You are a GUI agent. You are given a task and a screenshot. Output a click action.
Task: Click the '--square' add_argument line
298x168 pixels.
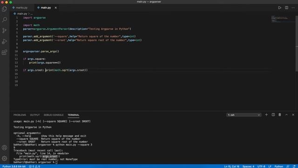coord(79,36)
